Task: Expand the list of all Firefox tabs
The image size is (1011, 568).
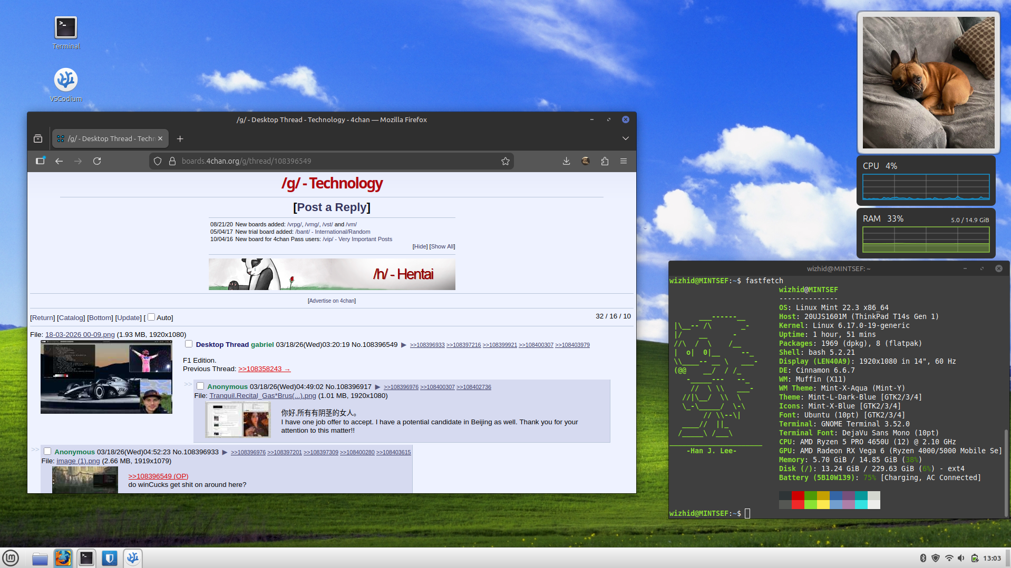Action: 626,138
